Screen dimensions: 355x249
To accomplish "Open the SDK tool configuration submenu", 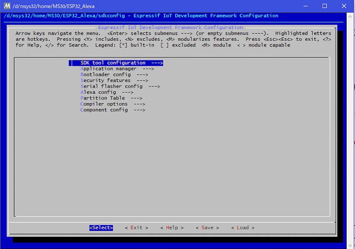I will click(x=116, y=63).
